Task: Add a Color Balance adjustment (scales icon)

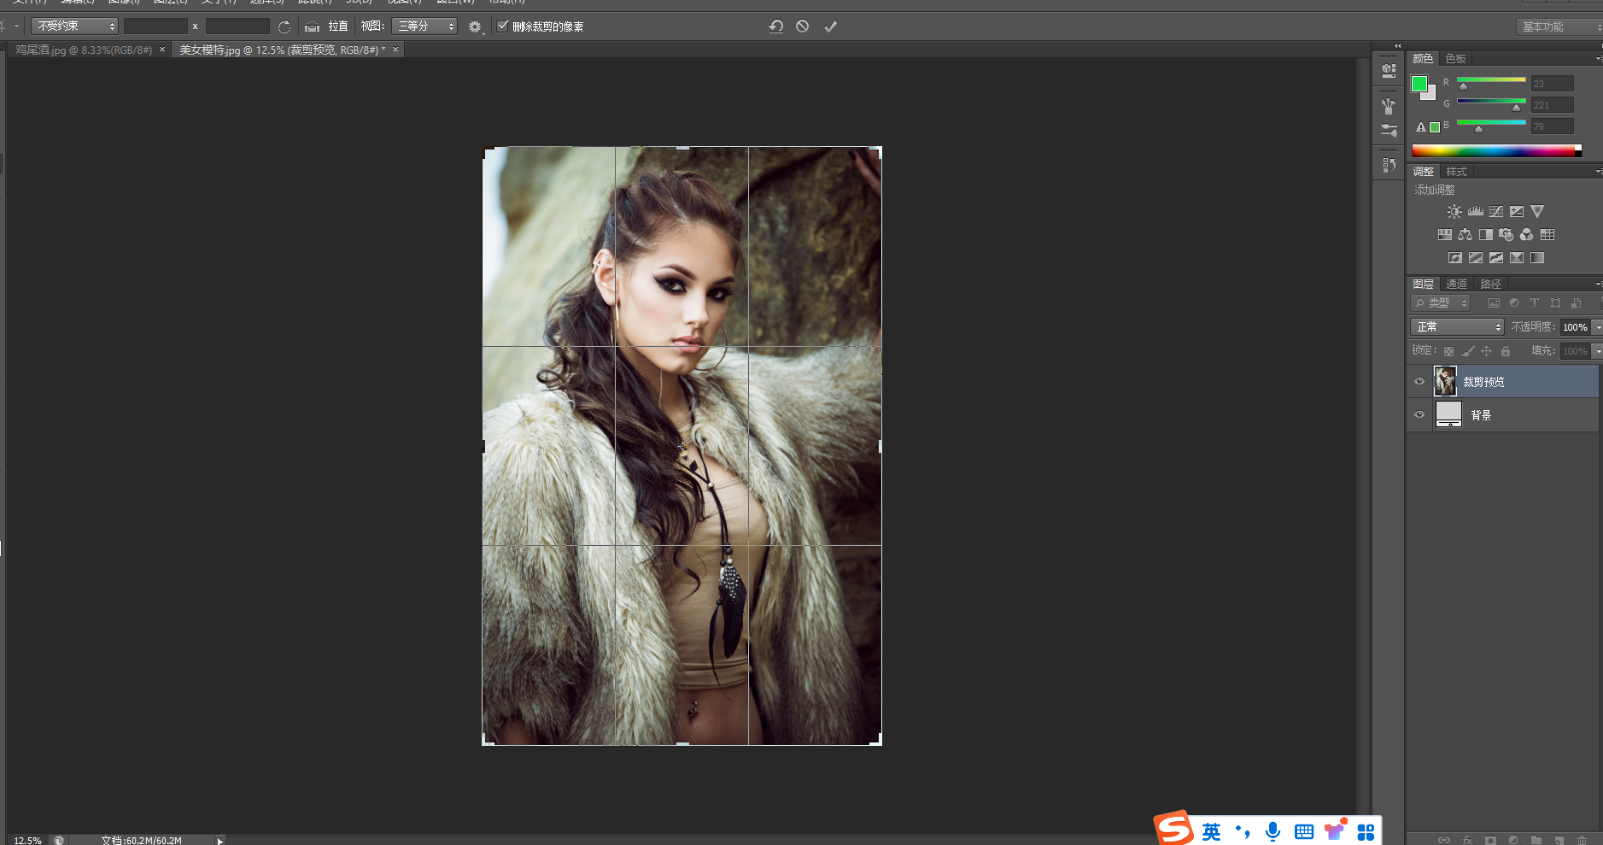Action: pyautogui.click(x=1466, y=235)
